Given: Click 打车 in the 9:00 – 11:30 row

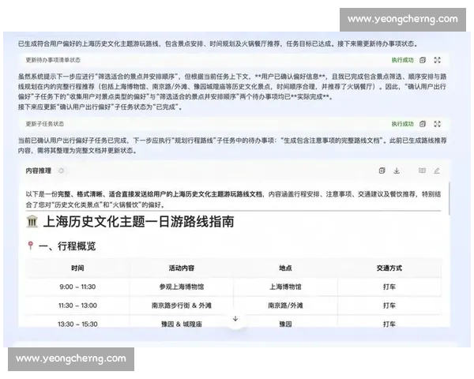Looking at the screenshot, I should [x=389, y=287].
